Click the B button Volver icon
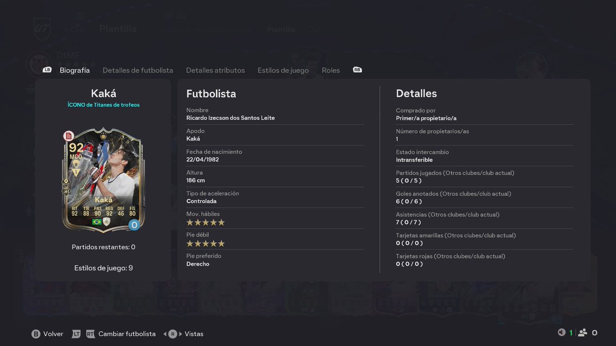This screenshot has height=346, width=616. [36, 334]
